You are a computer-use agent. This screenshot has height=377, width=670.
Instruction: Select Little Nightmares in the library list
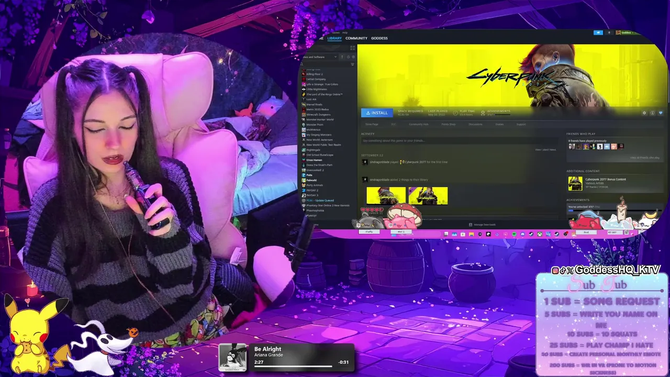coord(317,89)
